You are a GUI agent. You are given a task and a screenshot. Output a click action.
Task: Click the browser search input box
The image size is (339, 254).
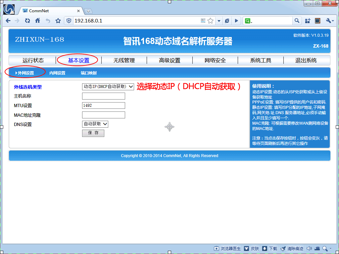[x=272, y=21]
